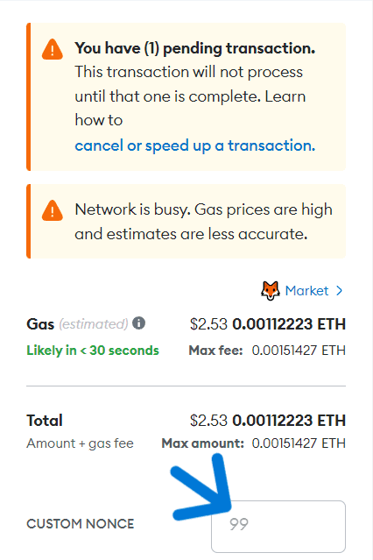Click the CUSTOM NONCE label text

(x=81, y=524)
